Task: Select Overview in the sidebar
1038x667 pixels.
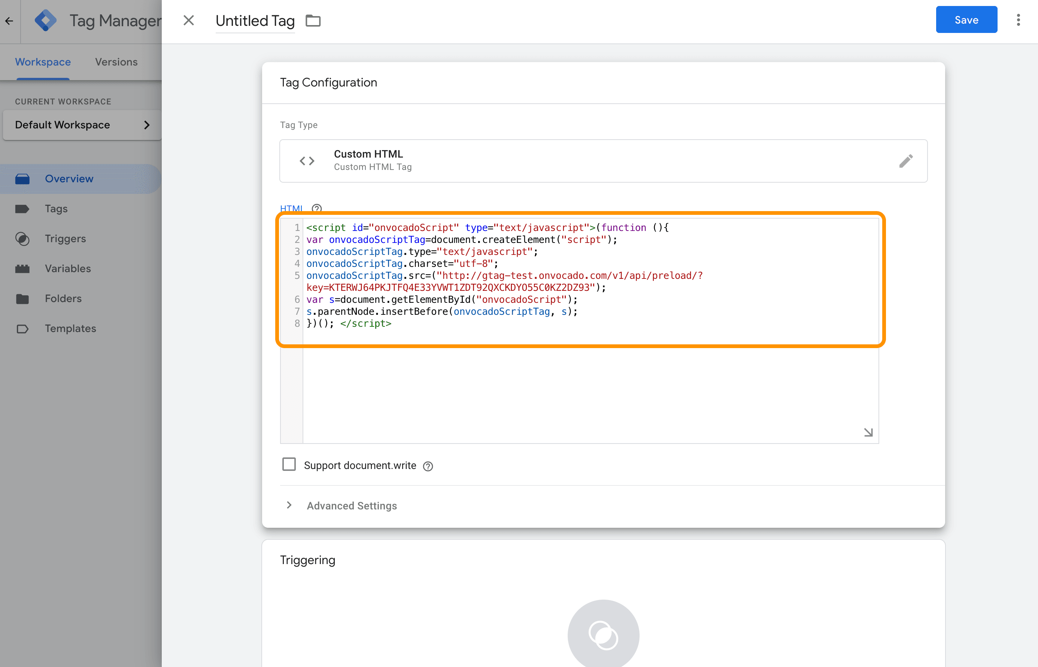Action: click(x=81, y=179)
